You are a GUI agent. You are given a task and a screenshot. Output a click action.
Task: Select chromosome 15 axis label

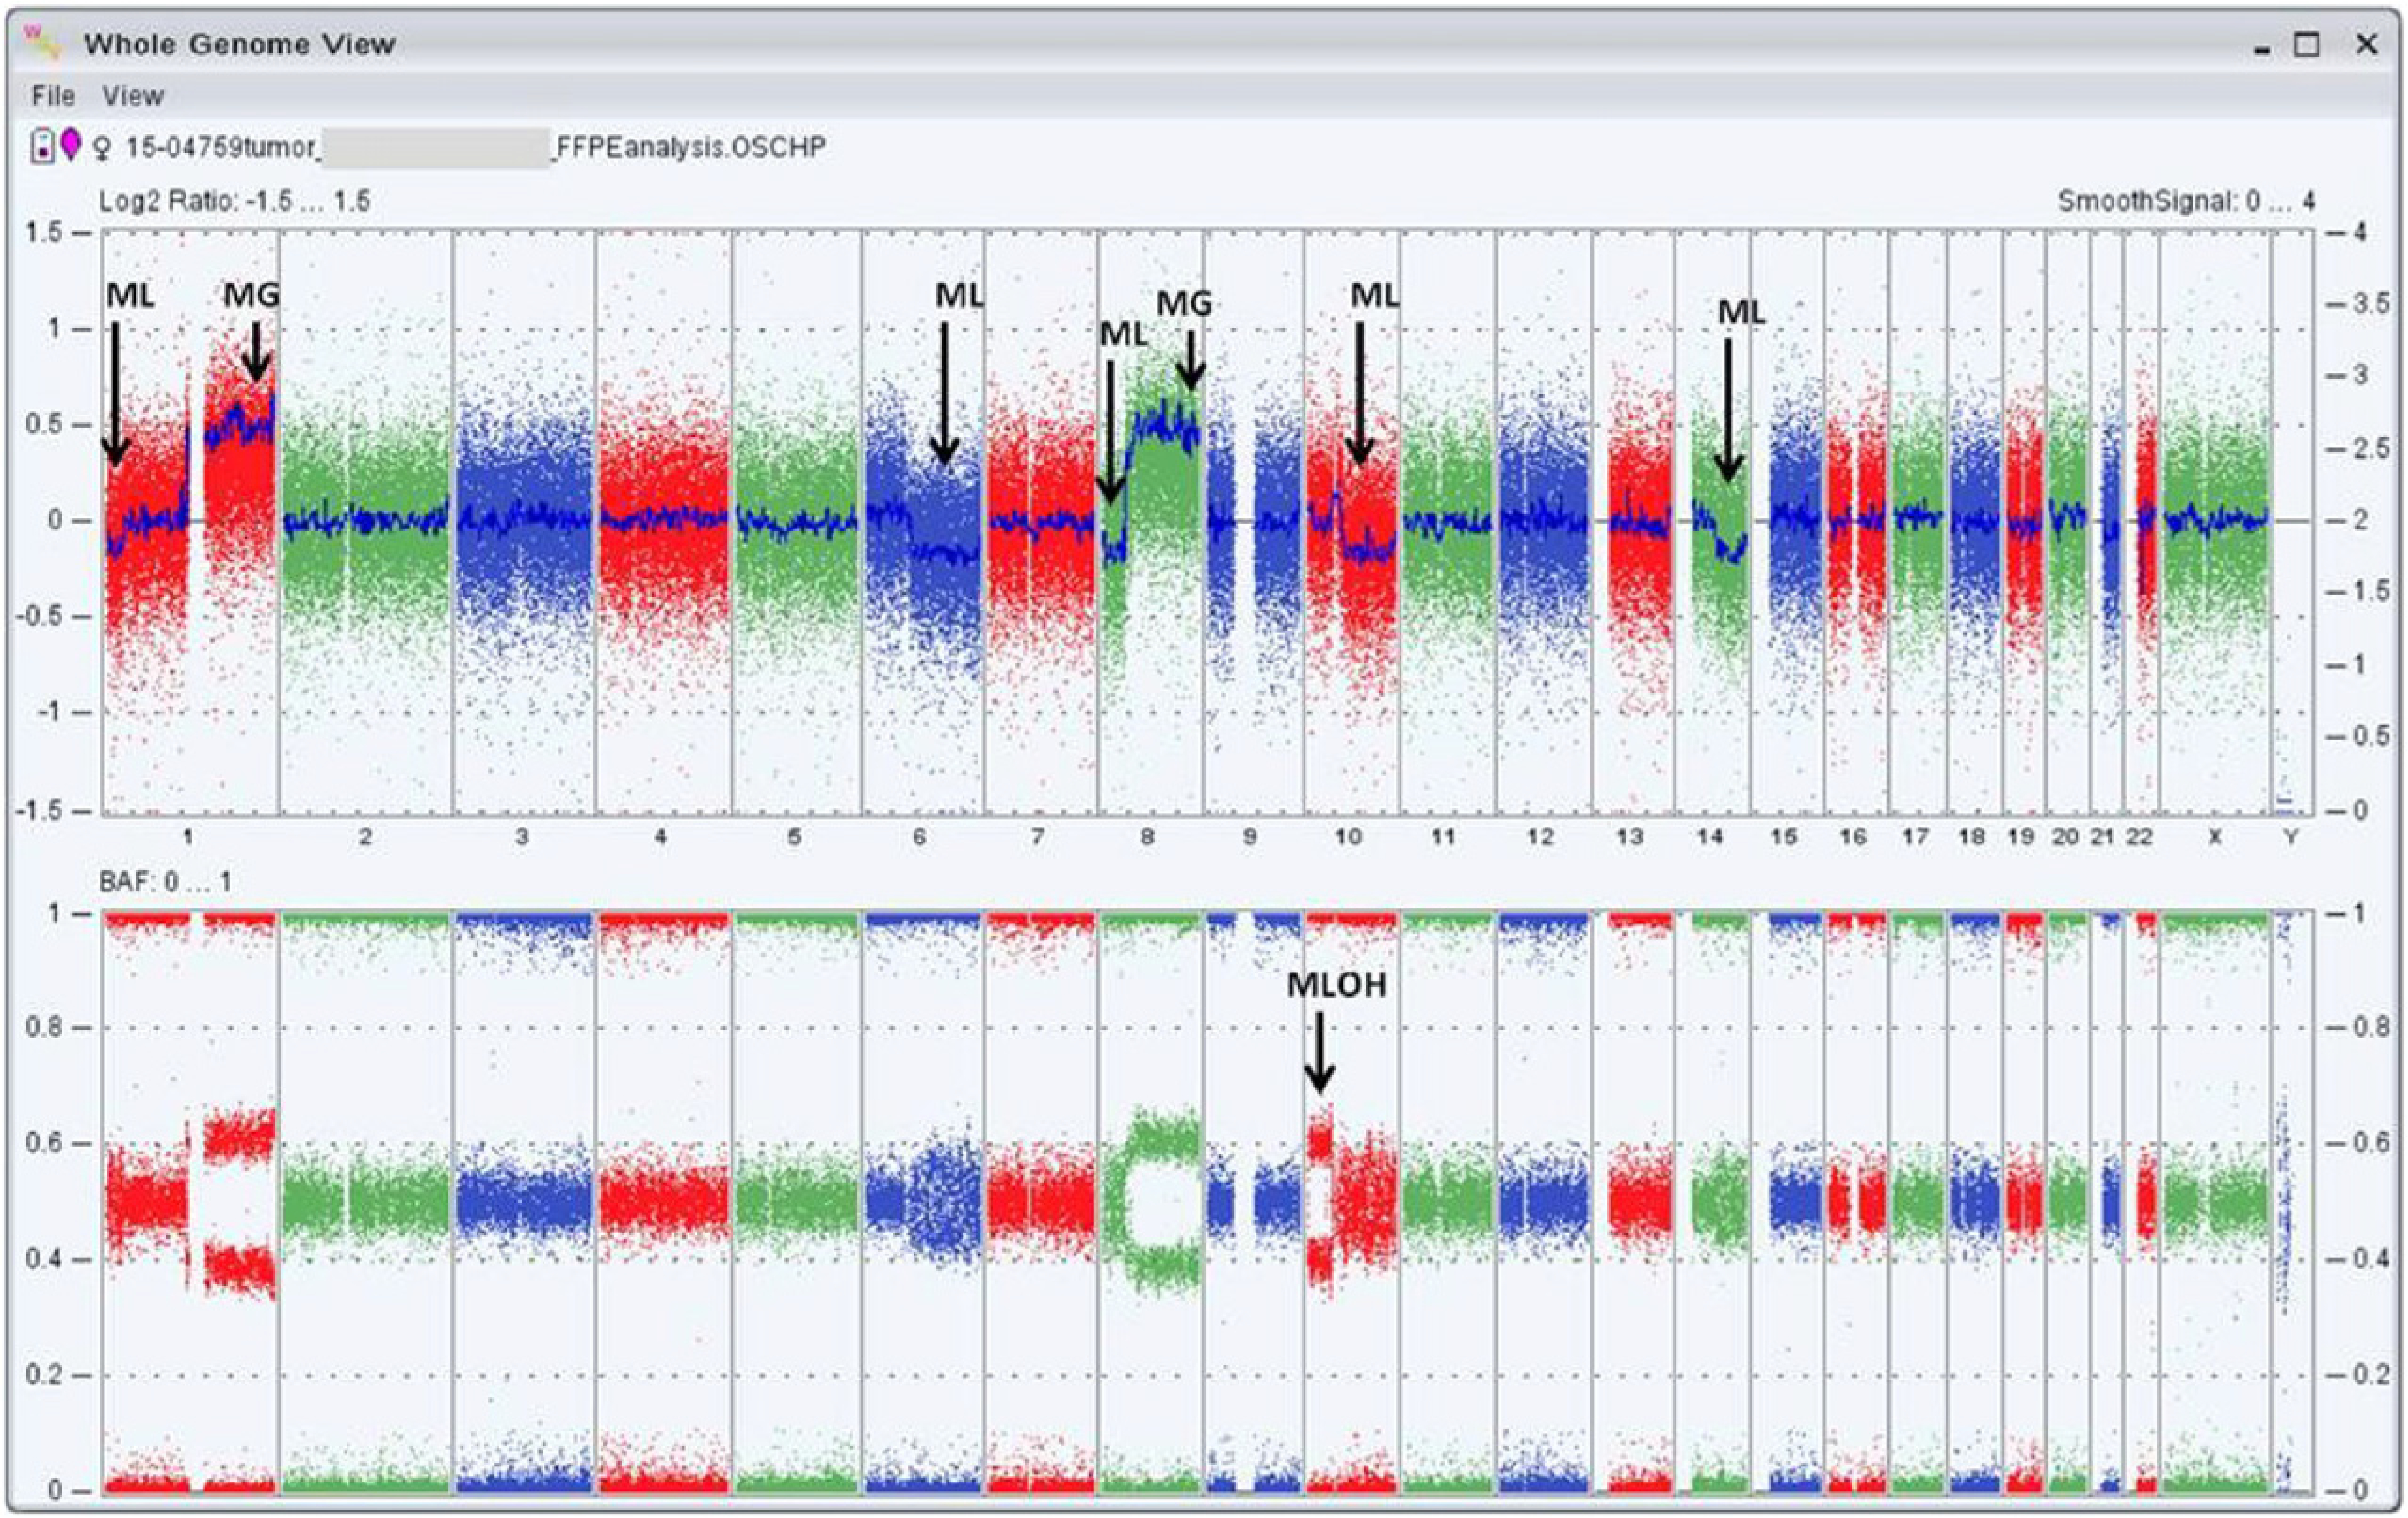(x=1784, y=837)
